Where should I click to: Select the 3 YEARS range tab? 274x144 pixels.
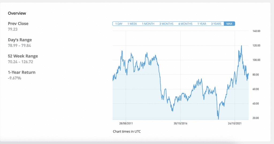tap(216, 24)
